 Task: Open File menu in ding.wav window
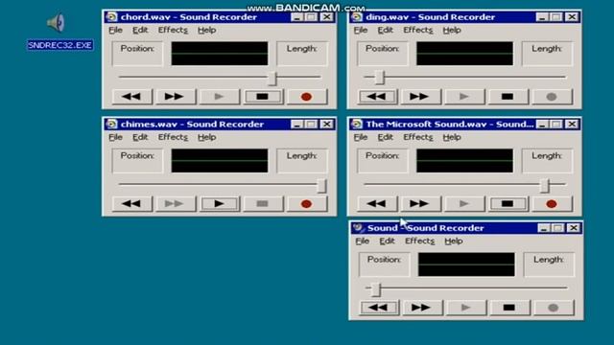(361, 30)
